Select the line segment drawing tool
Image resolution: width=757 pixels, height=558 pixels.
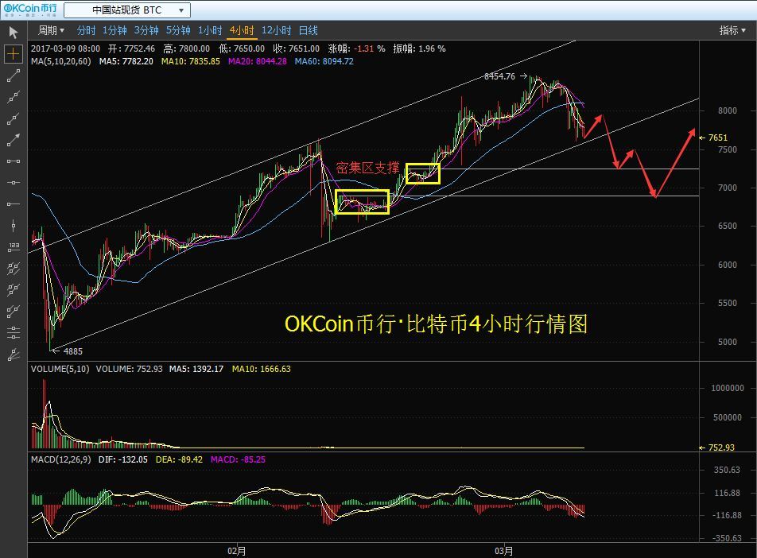pos(13,76)
